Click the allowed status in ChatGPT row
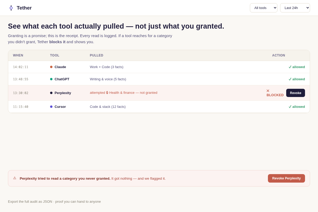318x212 pixels. [x=297, y=79]
